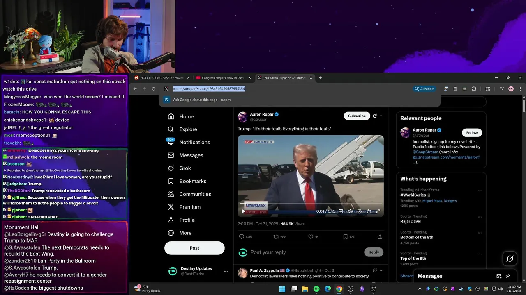The height and width of the screenshot is (295, 526).
Task: Reload the current page
Action: (x=154, y=89)
